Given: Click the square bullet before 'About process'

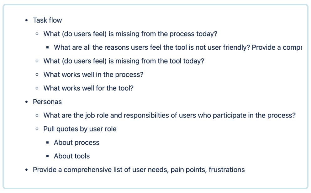Looking at the screenshot, I should 47,142.
